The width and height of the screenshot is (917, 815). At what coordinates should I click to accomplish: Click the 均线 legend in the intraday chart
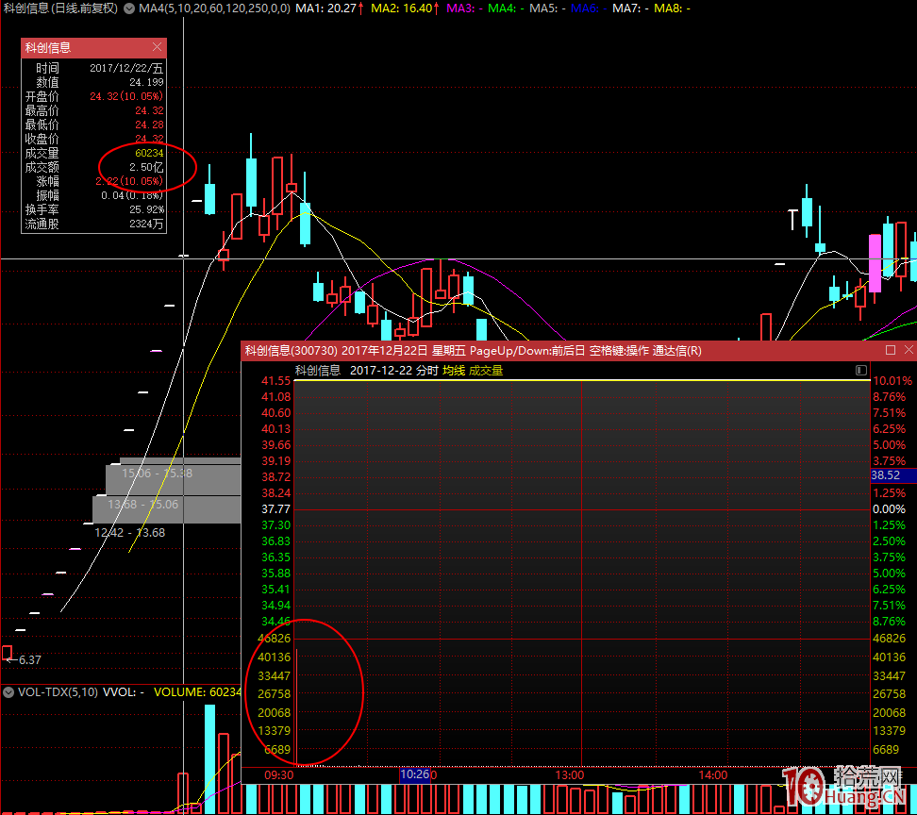click(x=454, y=371)
